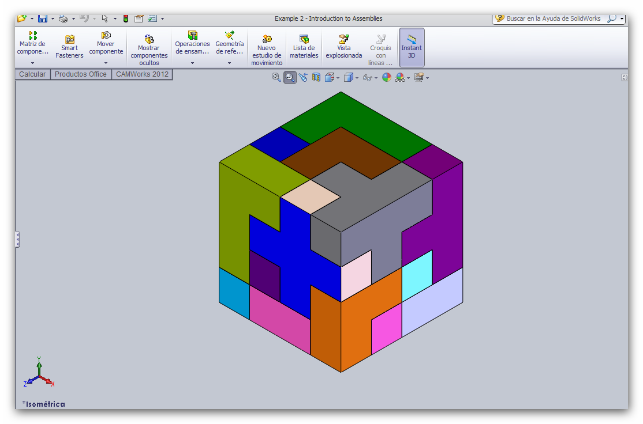Click the Open file folder icon
Viewport: 643px width, 424px height.
(x=22, y=18)
